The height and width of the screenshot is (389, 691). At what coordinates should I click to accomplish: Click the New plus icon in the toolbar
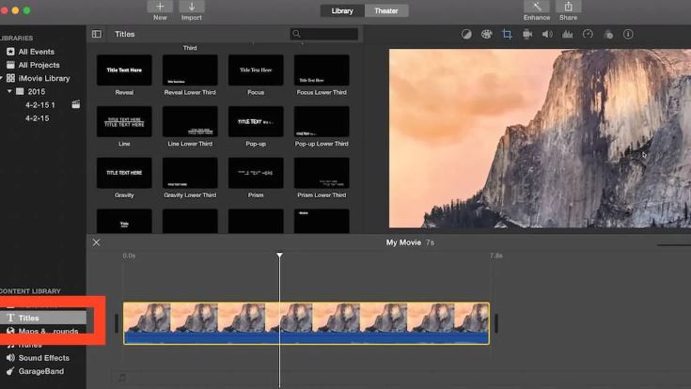click(160, 7)
